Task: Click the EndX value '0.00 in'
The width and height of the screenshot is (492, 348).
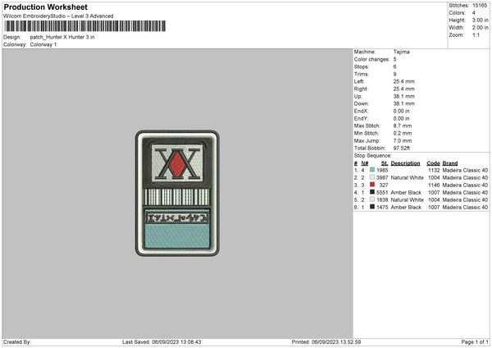Action: tap(401, 111)
